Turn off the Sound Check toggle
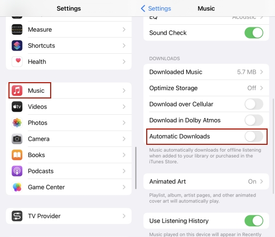 tap(254, 33)
